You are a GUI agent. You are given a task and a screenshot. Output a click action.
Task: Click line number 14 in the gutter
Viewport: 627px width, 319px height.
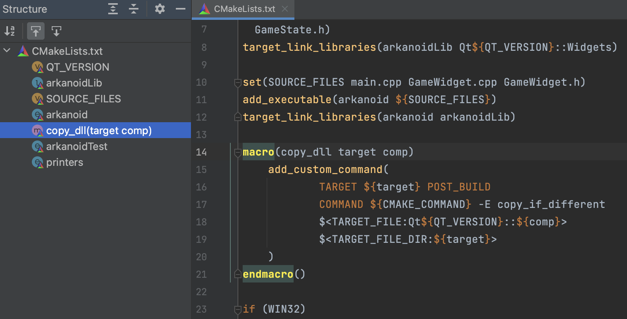tap(201, 152)
